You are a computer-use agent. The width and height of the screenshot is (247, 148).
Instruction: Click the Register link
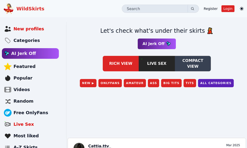[x=211, y=9]
